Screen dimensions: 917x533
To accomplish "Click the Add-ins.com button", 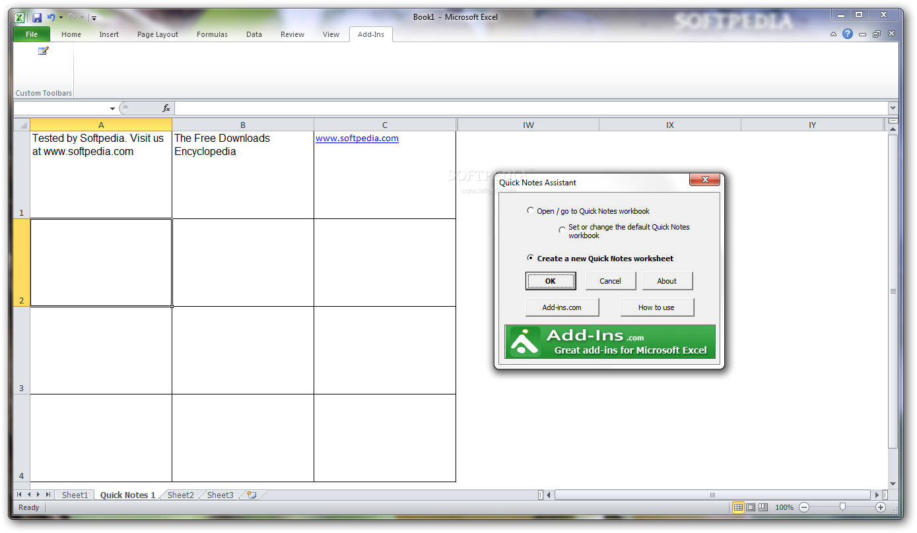I will (x=562, y=307).
